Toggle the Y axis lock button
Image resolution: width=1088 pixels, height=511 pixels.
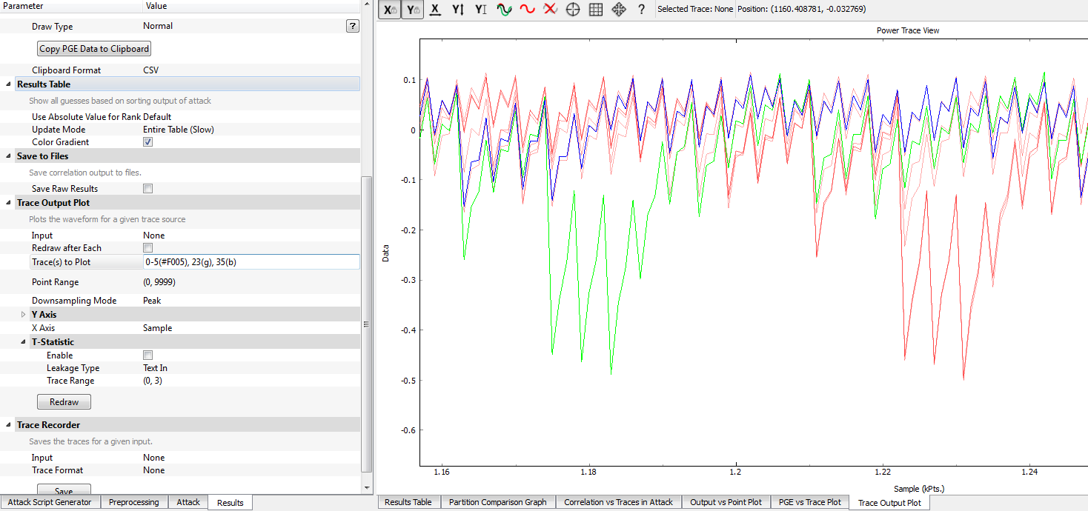(413, 10)
